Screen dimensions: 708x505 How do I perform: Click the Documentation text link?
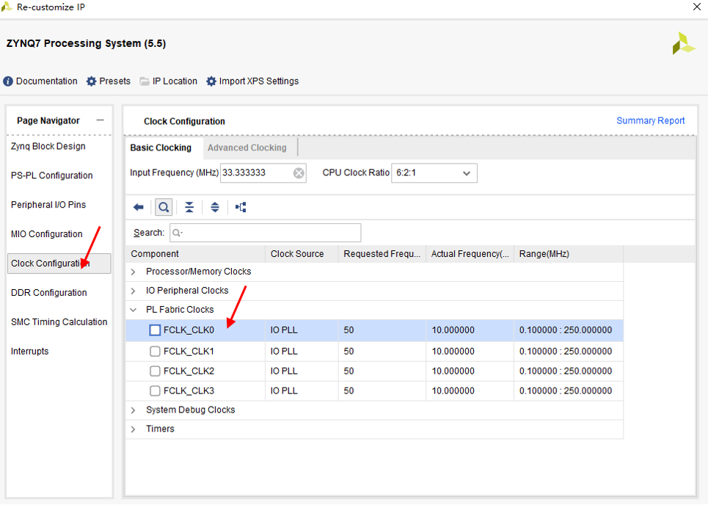(x=46, y=81)
